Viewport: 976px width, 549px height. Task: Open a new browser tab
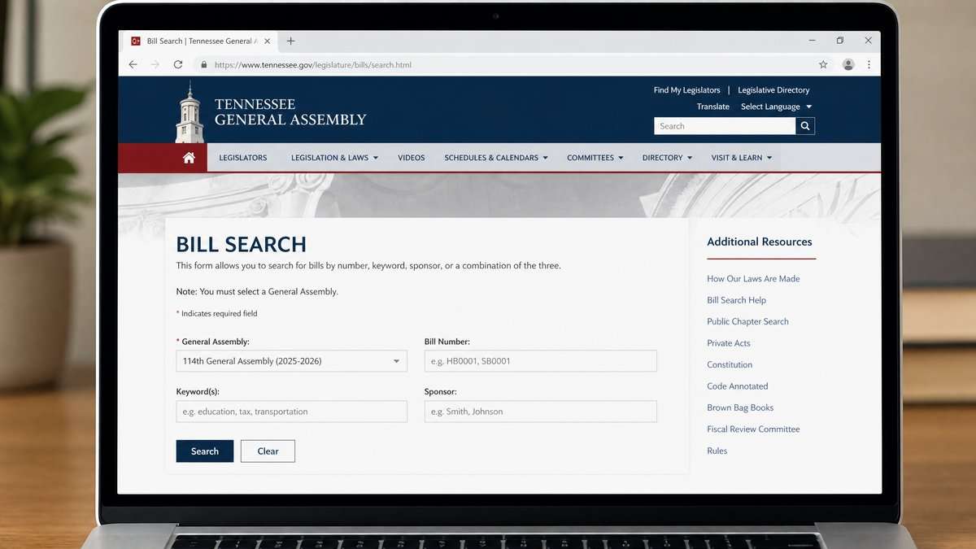(x=291, y=41)
